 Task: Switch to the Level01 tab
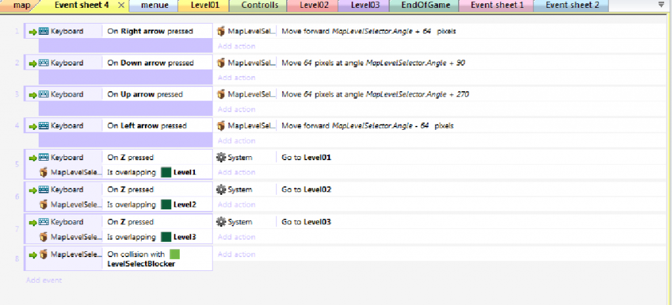(203, 5)
